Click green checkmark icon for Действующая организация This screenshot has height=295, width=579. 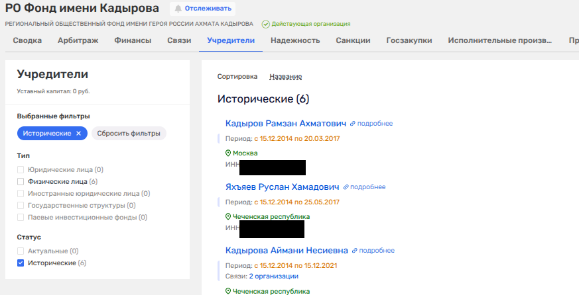point(266,24)
